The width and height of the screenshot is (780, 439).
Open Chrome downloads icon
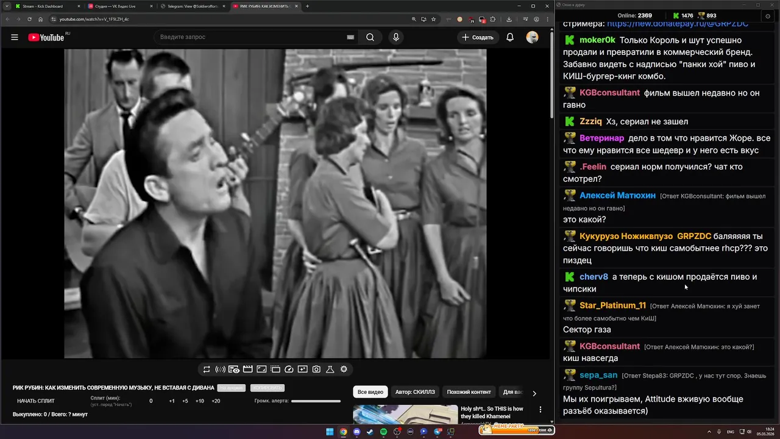coord(509,19)
